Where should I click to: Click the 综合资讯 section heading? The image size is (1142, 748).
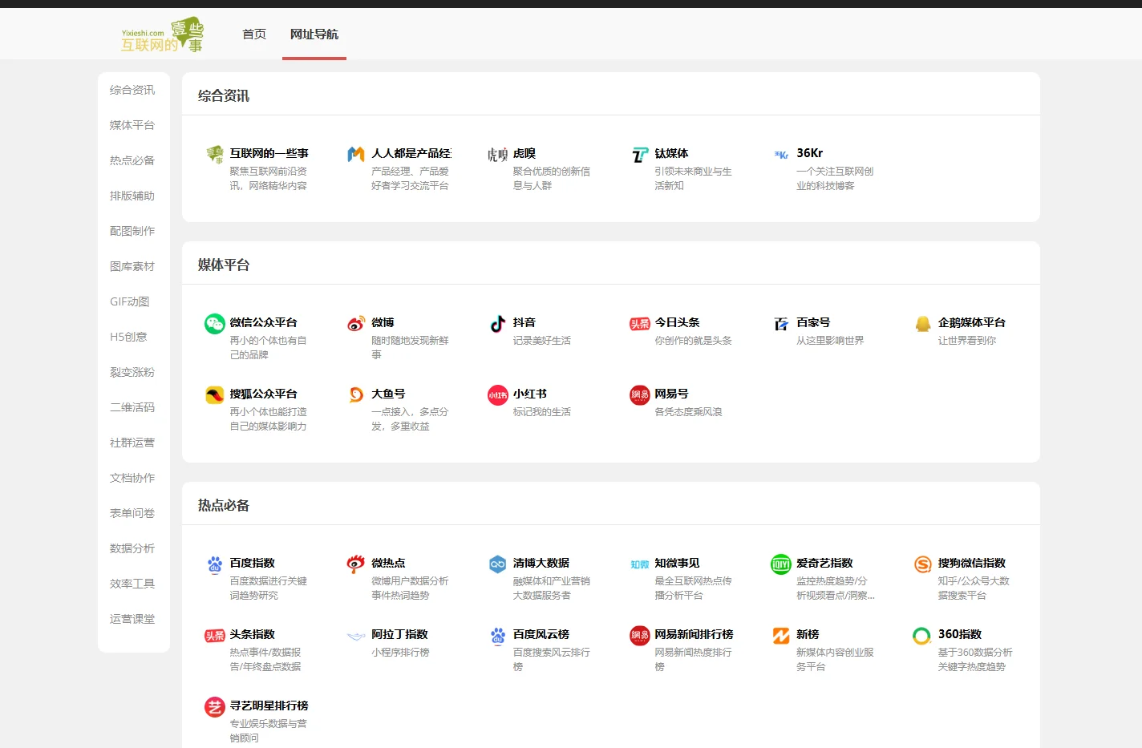click(x=224, y=95)
